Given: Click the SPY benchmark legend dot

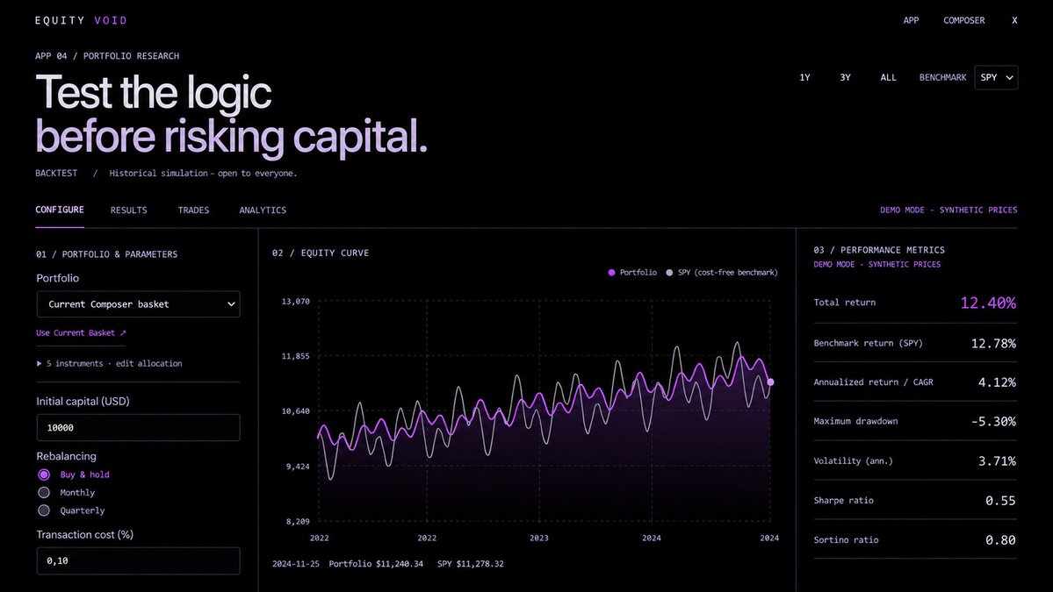Looking at the screenshot, I should pos(669,272).
